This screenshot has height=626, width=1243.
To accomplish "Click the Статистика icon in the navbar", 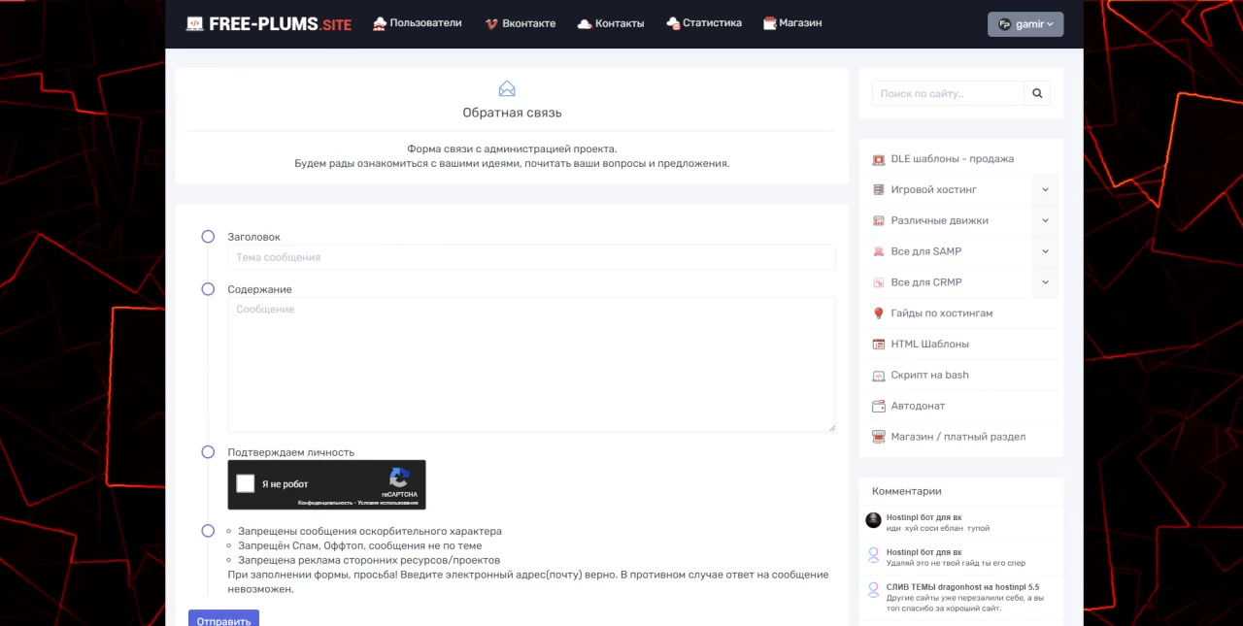I will (673, 23).
